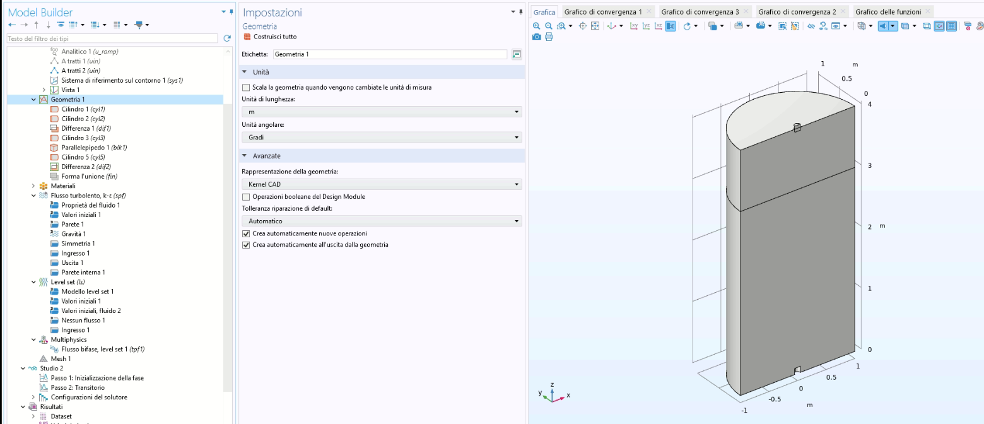This screenshot has height=424, width=984.
Task: Click the zoom extents icon
Action: coord(595,26)
